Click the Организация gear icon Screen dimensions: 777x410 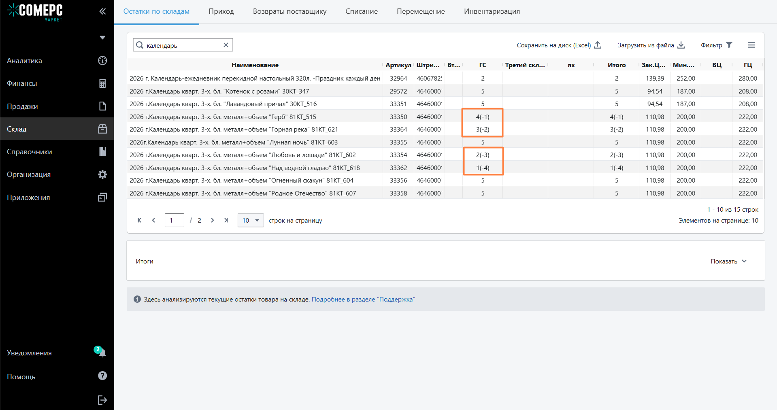point(102,174)
